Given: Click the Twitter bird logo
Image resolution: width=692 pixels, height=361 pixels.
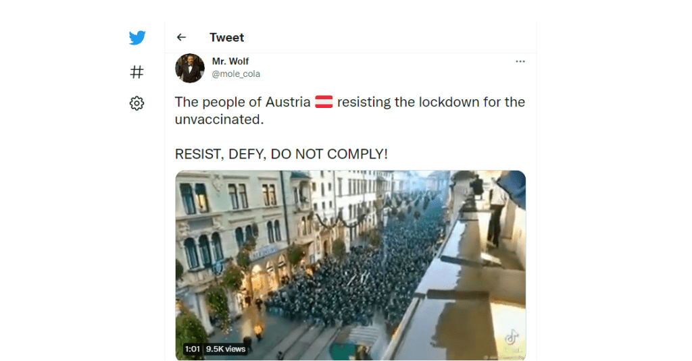Looking at the screenshot, I should 137,38.
